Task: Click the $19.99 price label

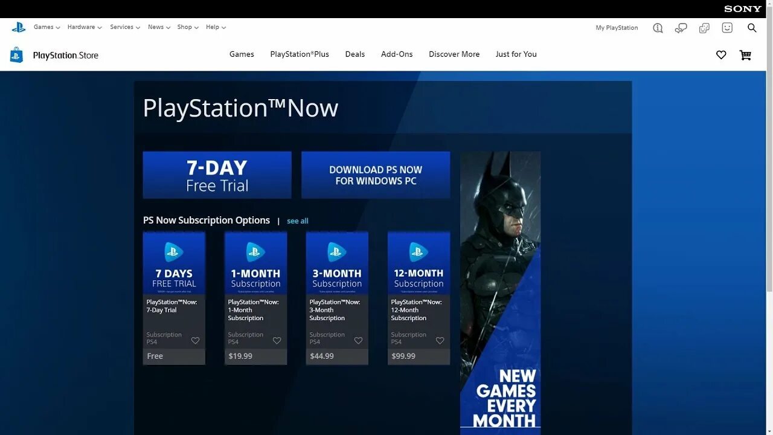Action: point(240,356)
